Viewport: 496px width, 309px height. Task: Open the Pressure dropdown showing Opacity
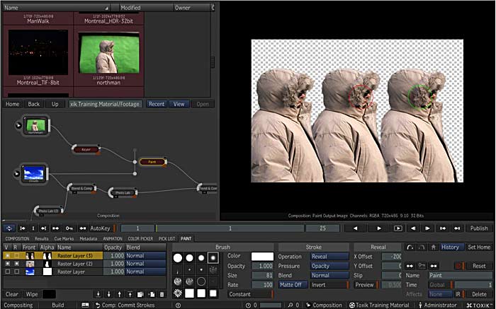pyautogui.click(x=329, y=266)
